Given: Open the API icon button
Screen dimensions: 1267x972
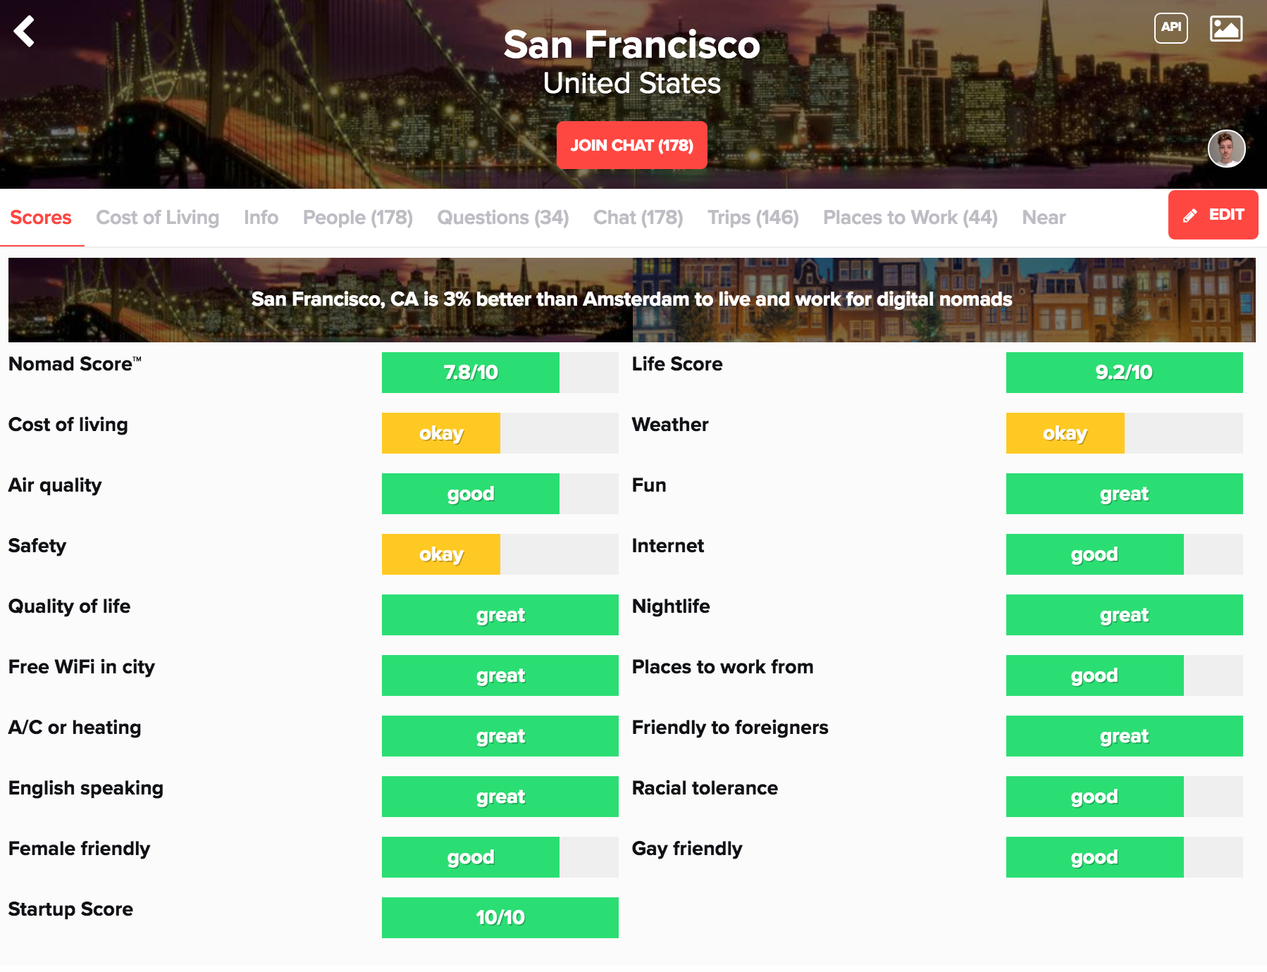Looking at the screenshot, I should [1170, 28].
